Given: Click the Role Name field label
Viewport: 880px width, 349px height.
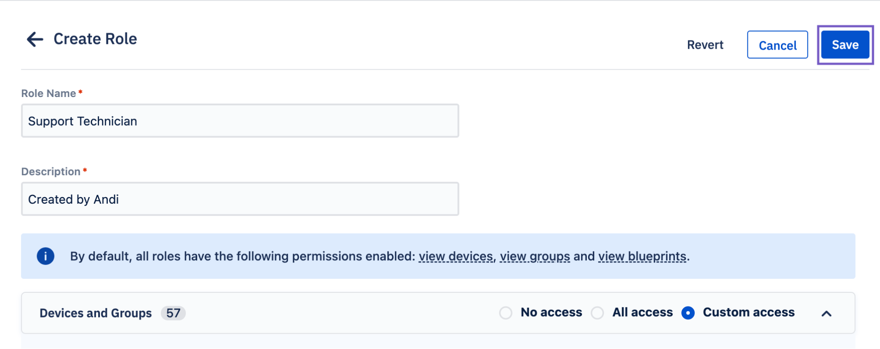Looking at the screenshot, I should pyautogui.click(x=48, y=94).
